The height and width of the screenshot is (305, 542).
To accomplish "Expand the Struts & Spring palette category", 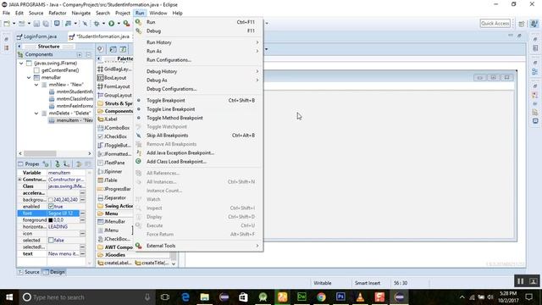I will [115, 103].
